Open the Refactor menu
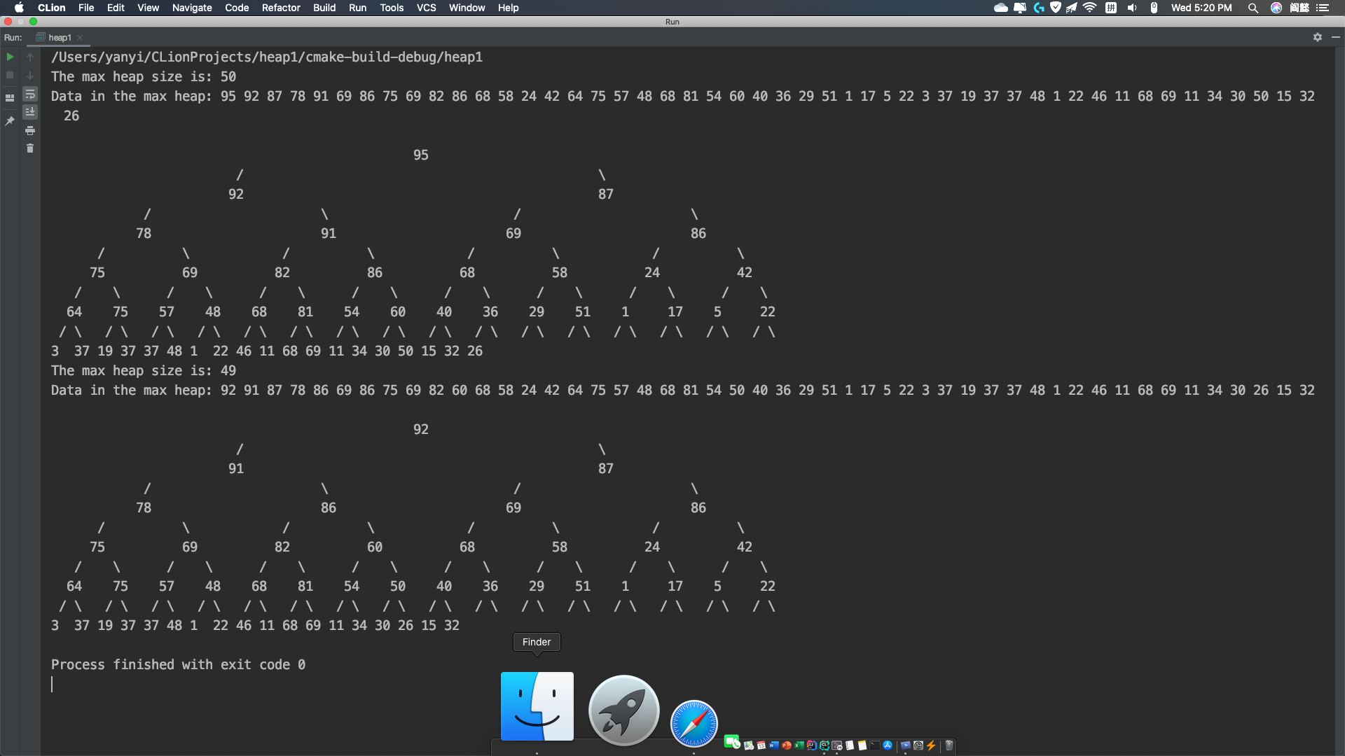The width and height of the screenshot is (1345, 756). pyautogui.click(x=281, y=8)
